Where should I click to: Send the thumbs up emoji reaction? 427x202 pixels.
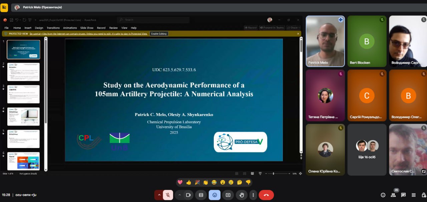click(x=189, y=182)
